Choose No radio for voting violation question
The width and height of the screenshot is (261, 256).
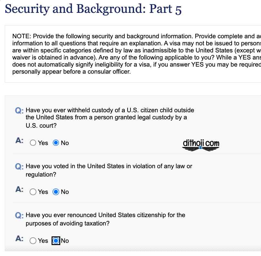[56, 192]
